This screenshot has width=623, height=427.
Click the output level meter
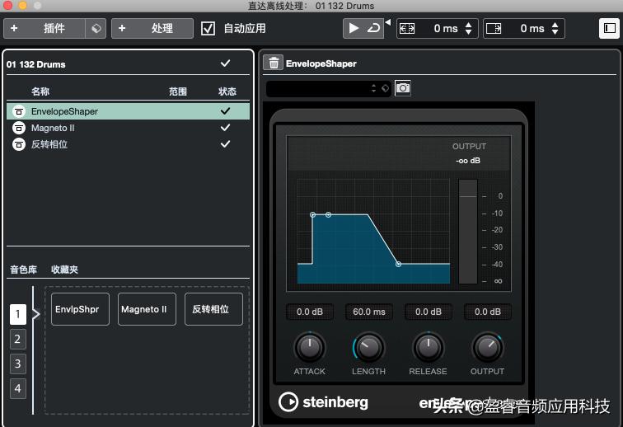click(468, 232)
